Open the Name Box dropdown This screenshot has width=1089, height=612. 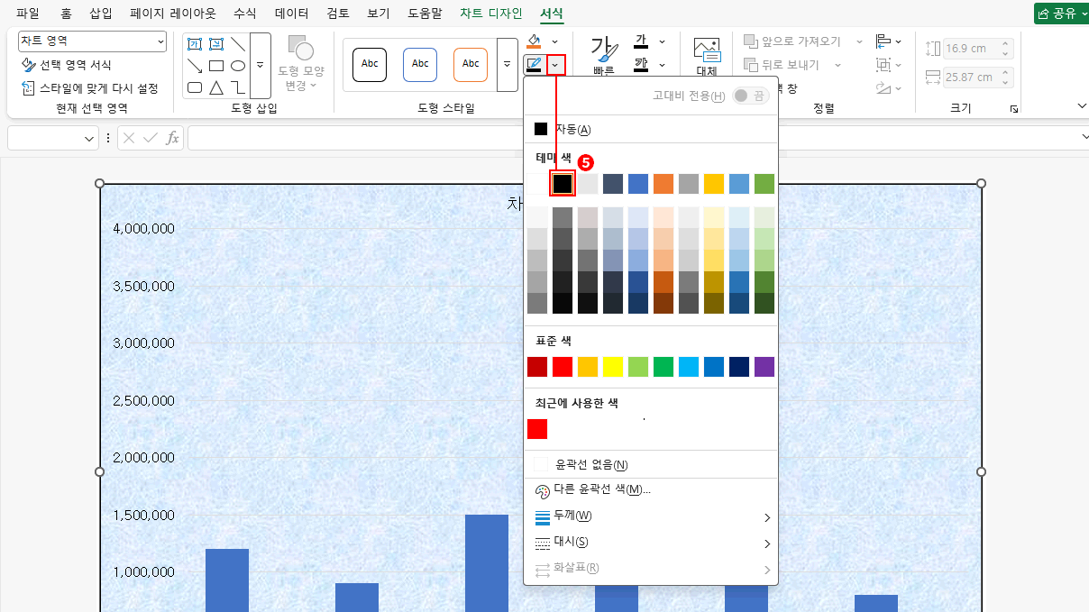pos(89,138)
